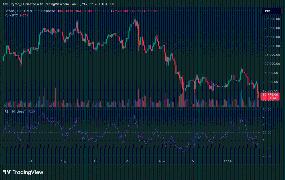Click the close price value 82,776.00

pos(121,11)
